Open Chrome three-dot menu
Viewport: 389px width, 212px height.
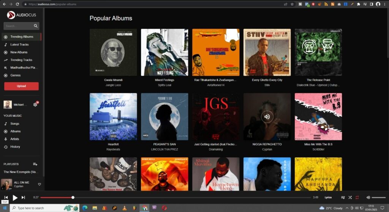[x=384, y=4]
